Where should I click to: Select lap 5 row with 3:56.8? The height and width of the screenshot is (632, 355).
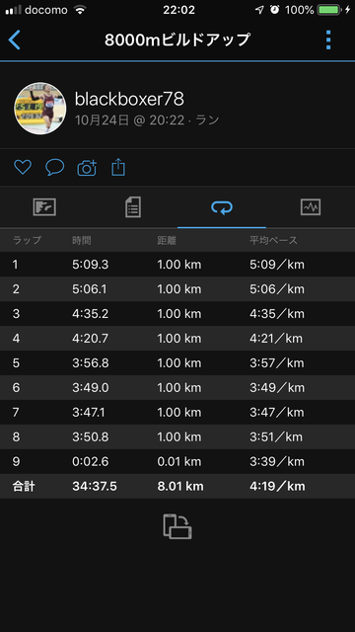[x=177, y=362]
